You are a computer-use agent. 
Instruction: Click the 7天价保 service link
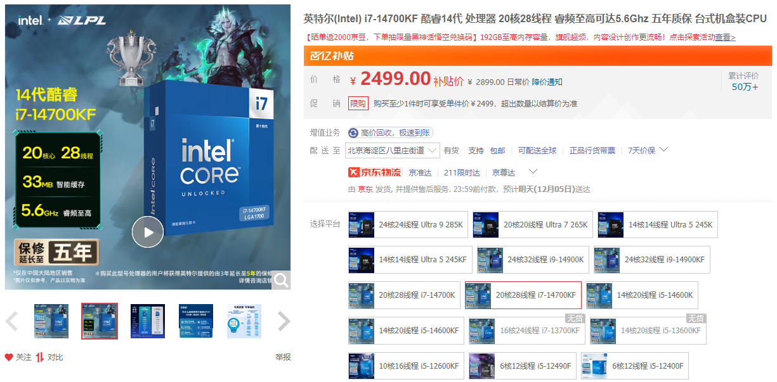641,150
